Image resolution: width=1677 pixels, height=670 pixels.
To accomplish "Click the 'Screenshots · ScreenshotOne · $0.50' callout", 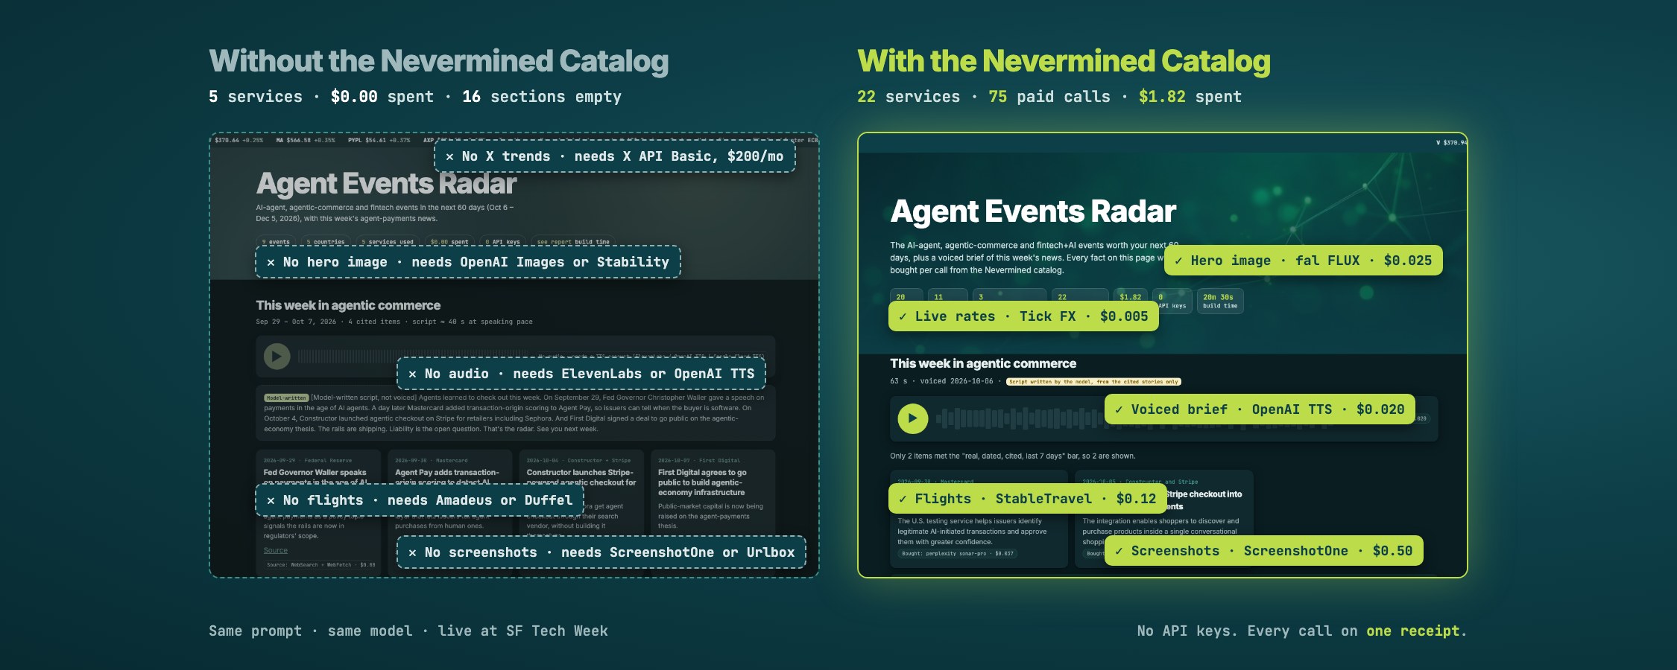I will [1264, 551].
